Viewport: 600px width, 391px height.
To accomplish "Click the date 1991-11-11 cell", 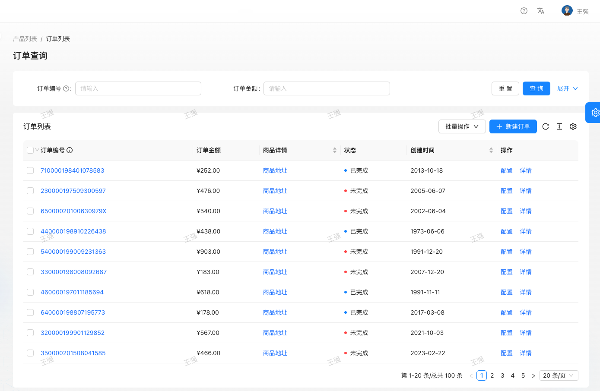I will 425,292.
